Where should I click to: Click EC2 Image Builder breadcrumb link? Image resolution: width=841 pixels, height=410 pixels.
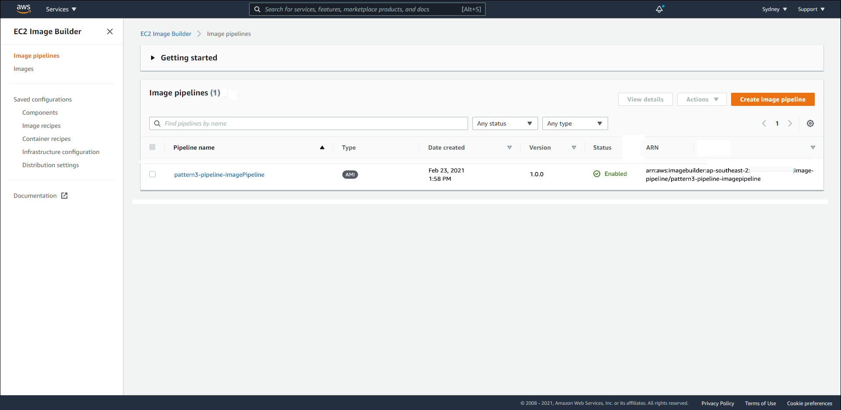click(x=166, y=34)
